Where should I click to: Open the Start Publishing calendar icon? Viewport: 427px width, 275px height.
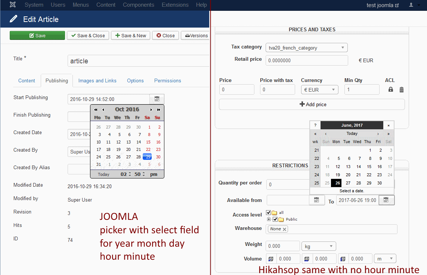pyautogui.click(x=157, y=99)
